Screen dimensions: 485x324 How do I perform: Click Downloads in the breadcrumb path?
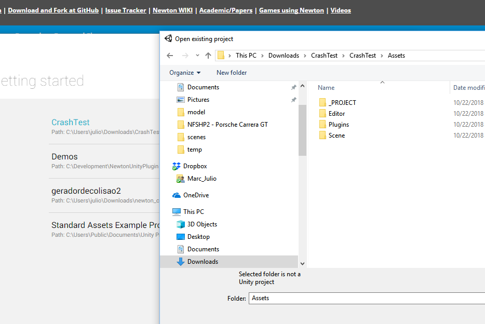tap(284, 56)
